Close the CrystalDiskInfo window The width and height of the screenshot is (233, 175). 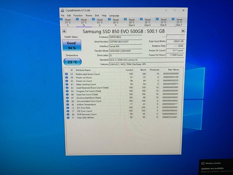(184, 10)
